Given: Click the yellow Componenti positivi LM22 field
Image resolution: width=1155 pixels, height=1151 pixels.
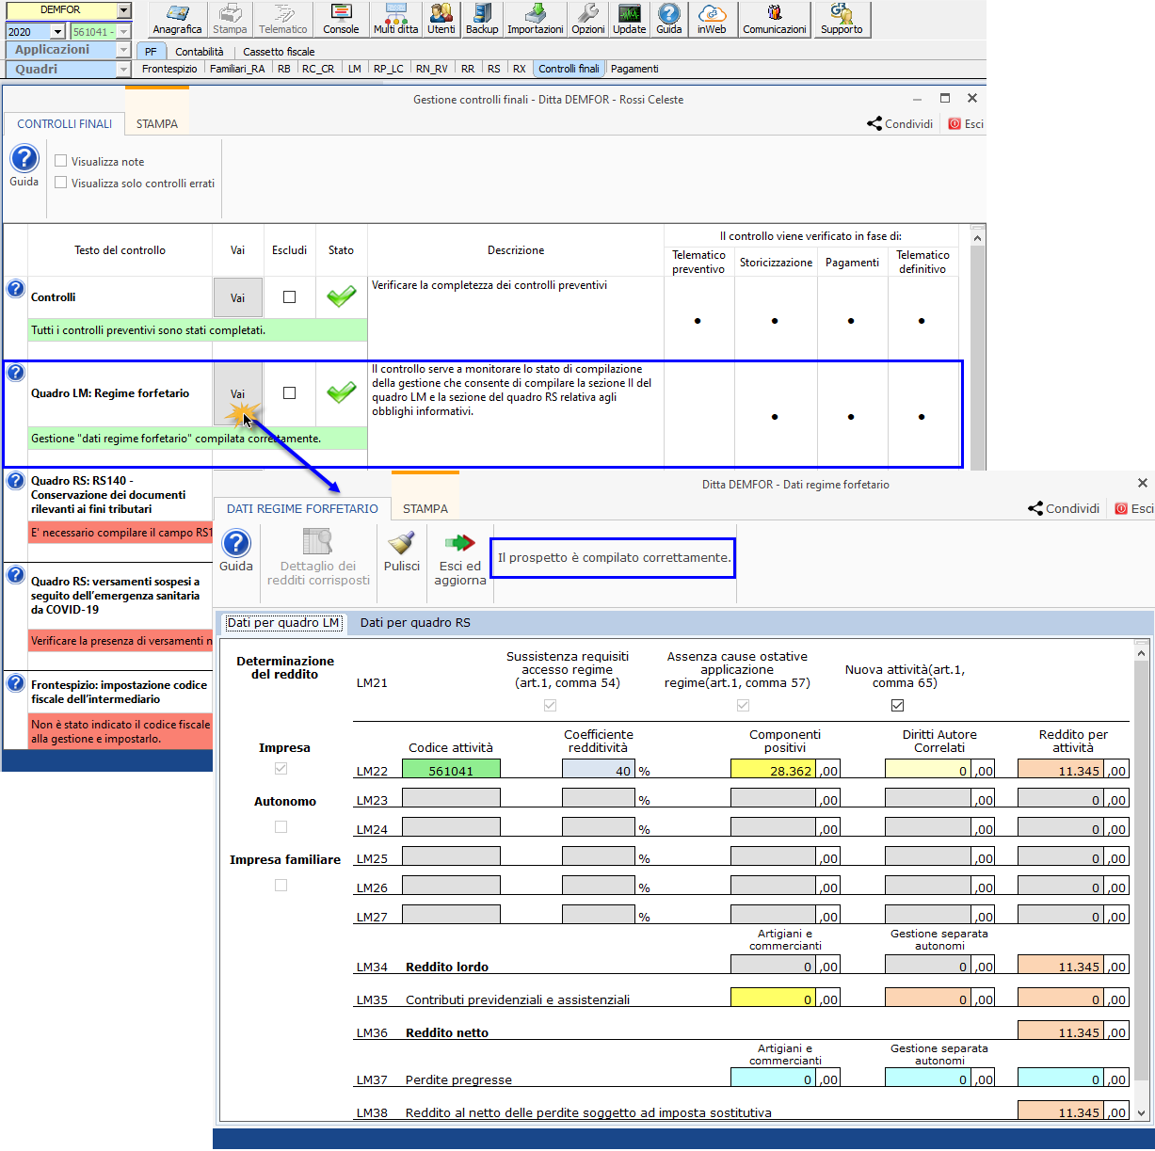Looking at the screenshot, I should (x=773, y=770).
